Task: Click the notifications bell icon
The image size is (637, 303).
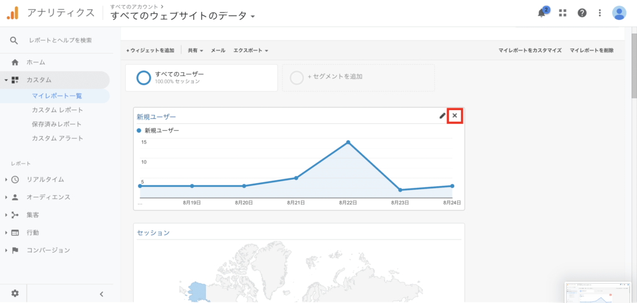Action: pyautogui.click(x=541, y=13)
